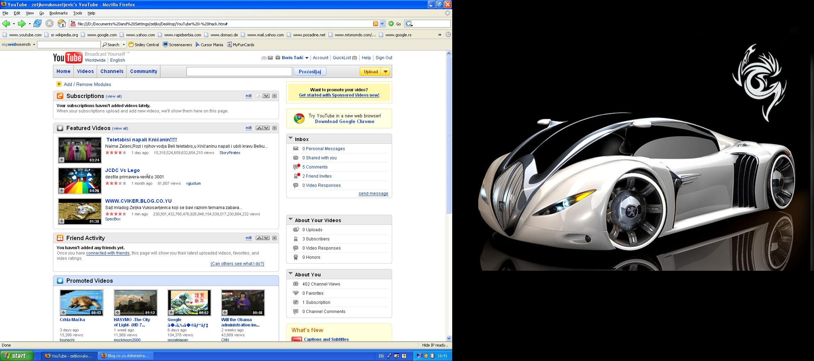Open Smiley Central toolbar item
Viewport: 814px width, 361px height.
pyautogui.click(x=144, y=45)
